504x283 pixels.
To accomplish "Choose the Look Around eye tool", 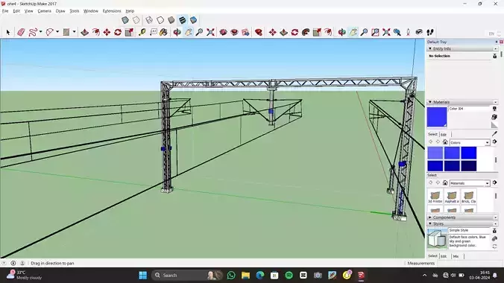I will tap(419, 32).
